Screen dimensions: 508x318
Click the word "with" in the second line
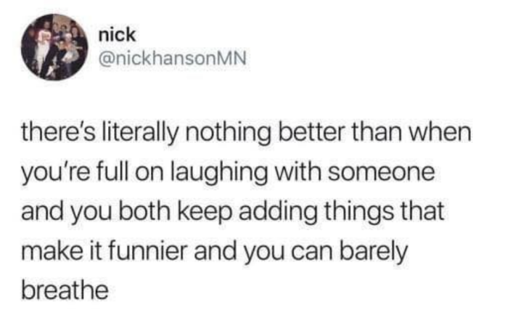coord(298,172)
